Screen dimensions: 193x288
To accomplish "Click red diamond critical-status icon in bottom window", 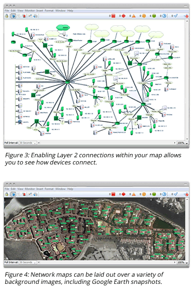I will tap(124, 194).
